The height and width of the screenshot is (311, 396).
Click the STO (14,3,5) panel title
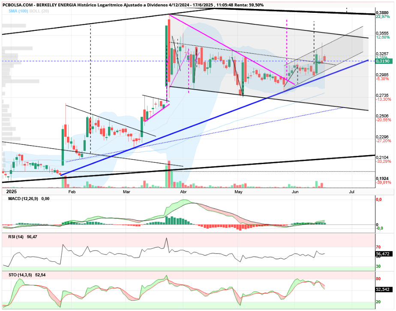[20, 275]
